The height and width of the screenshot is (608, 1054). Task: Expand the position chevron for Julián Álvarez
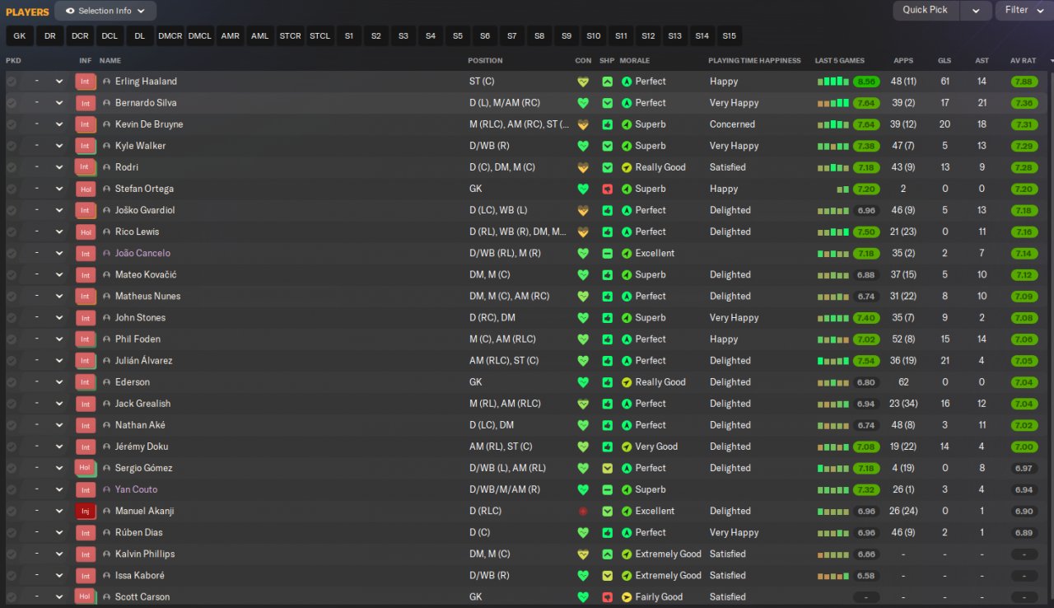click(x=59, y=361)
